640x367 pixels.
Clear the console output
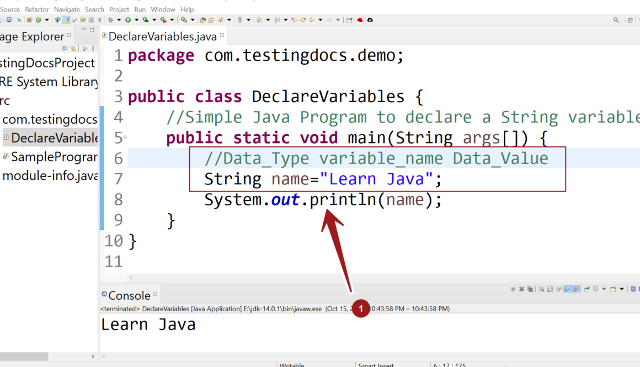(x=542, y=289)
